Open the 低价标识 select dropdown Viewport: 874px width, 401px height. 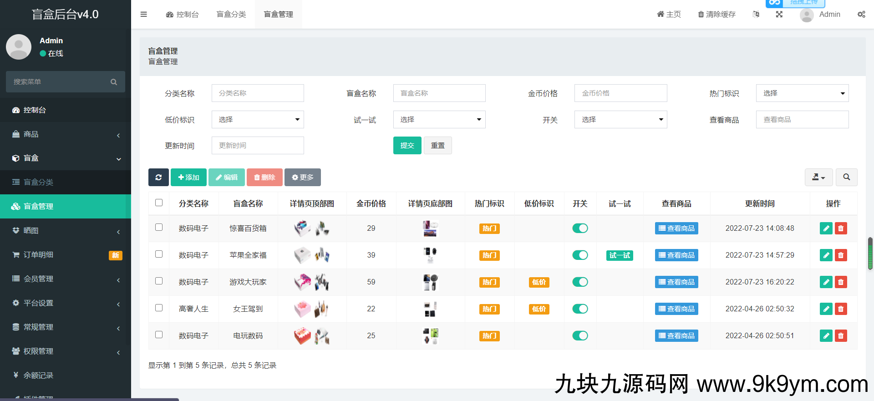click(258, 120)
